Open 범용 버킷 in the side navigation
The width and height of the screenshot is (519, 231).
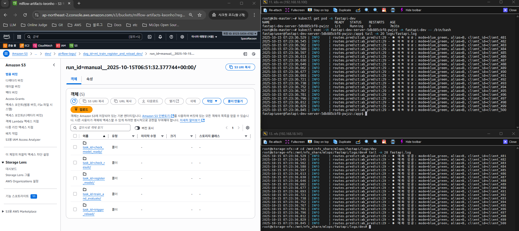tap(11, 74)
